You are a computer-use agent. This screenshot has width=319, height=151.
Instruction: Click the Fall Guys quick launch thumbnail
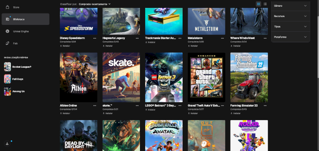[7, 79]
